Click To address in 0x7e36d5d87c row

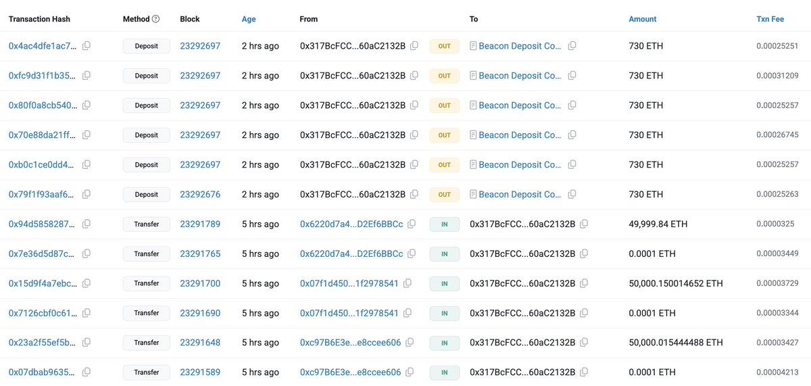(522, 254)
